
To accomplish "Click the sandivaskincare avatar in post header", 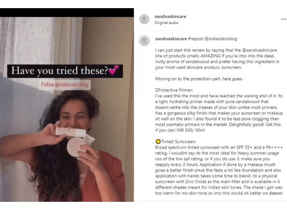I will coord(144,19).
